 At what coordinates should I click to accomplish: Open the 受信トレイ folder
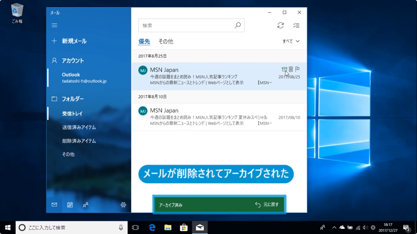[72, 114]
